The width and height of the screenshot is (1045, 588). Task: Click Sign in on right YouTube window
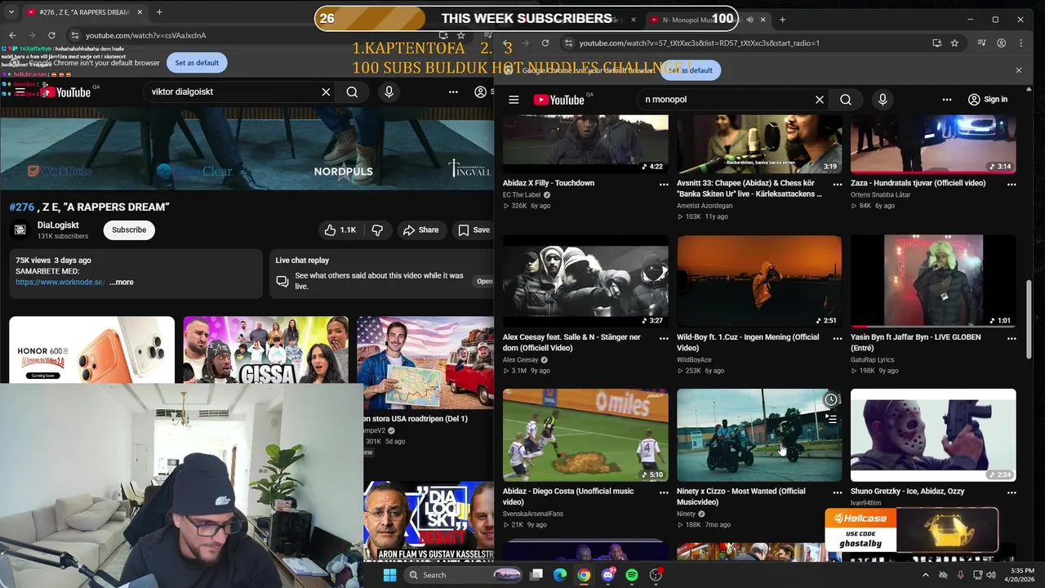[x=987, y=100]
